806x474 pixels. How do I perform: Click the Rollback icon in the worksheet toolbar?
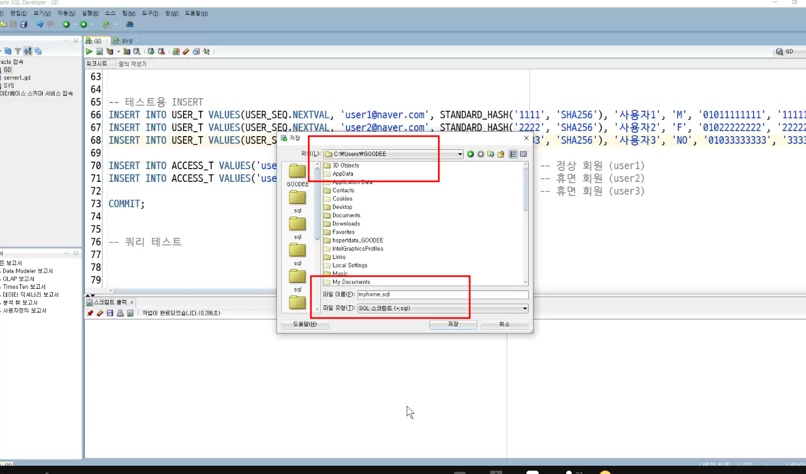pyautogui.click(x=162, y=51)
